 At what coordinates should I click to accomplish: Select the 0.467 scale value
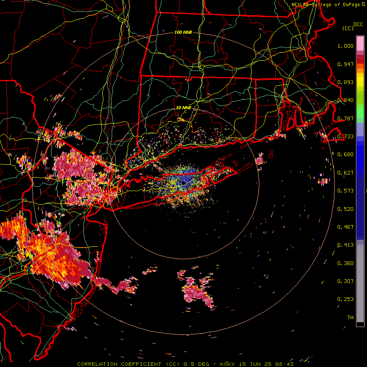click(x=345, y=227)
